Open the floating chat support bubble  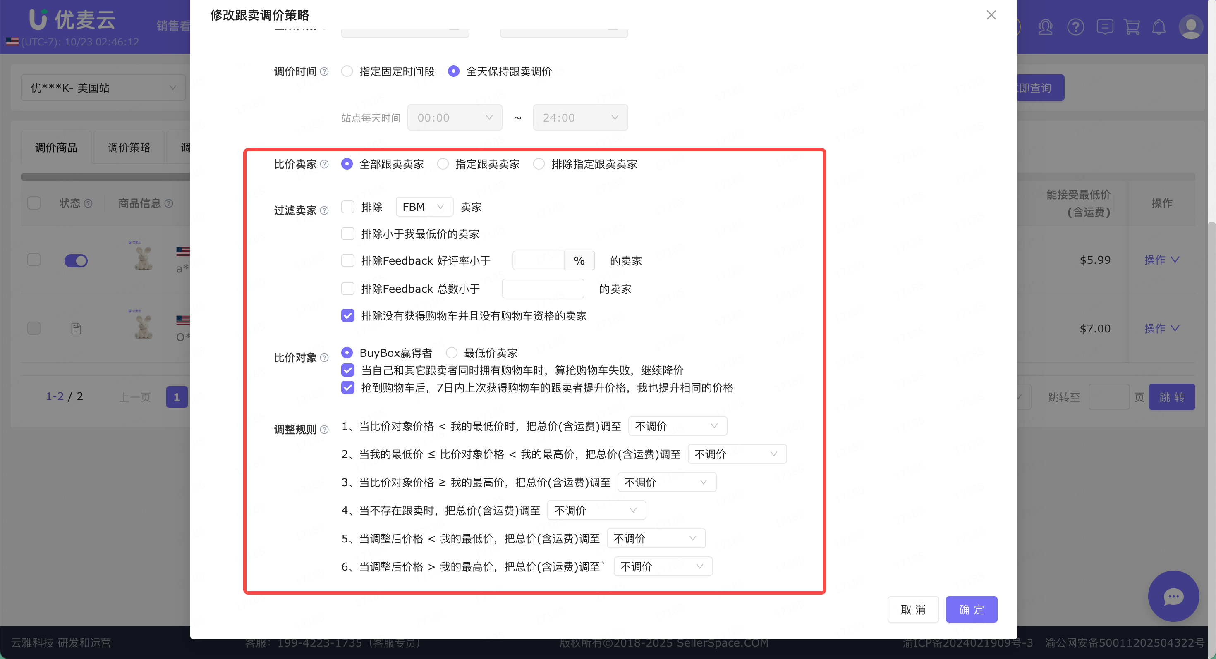[x=1173, y=596]
